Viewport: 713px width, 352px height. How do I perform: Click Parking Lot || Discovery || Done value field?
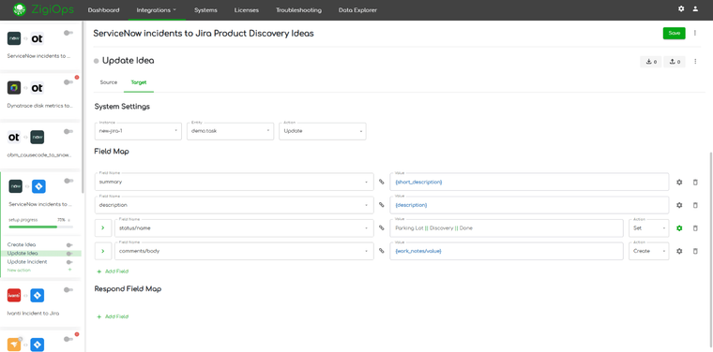point(507,228)
